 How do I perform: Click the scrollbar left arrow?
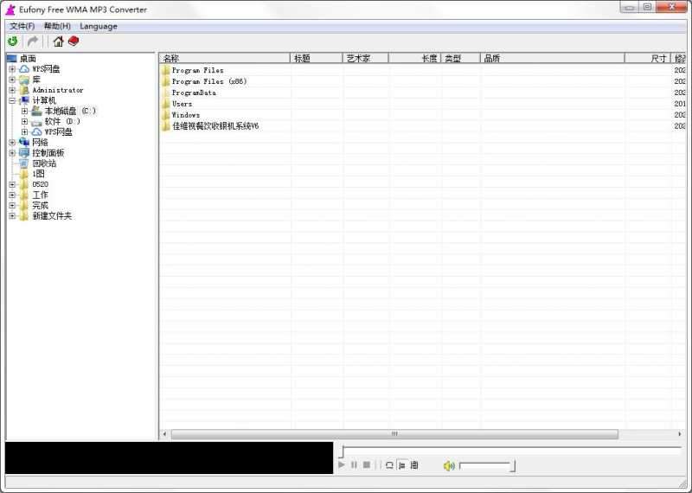tap(164, 434)
